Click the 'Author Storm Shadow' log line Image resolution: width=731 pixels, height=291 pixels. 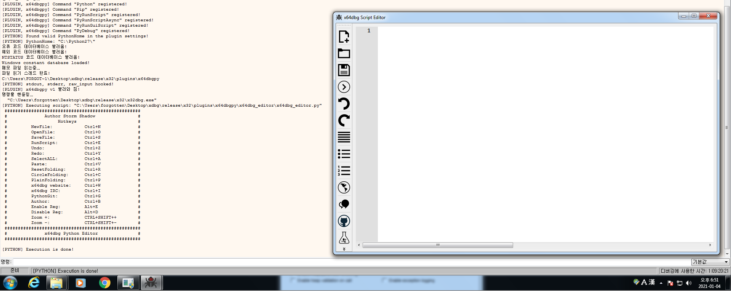pyautogui.click(x=70, y=116)
